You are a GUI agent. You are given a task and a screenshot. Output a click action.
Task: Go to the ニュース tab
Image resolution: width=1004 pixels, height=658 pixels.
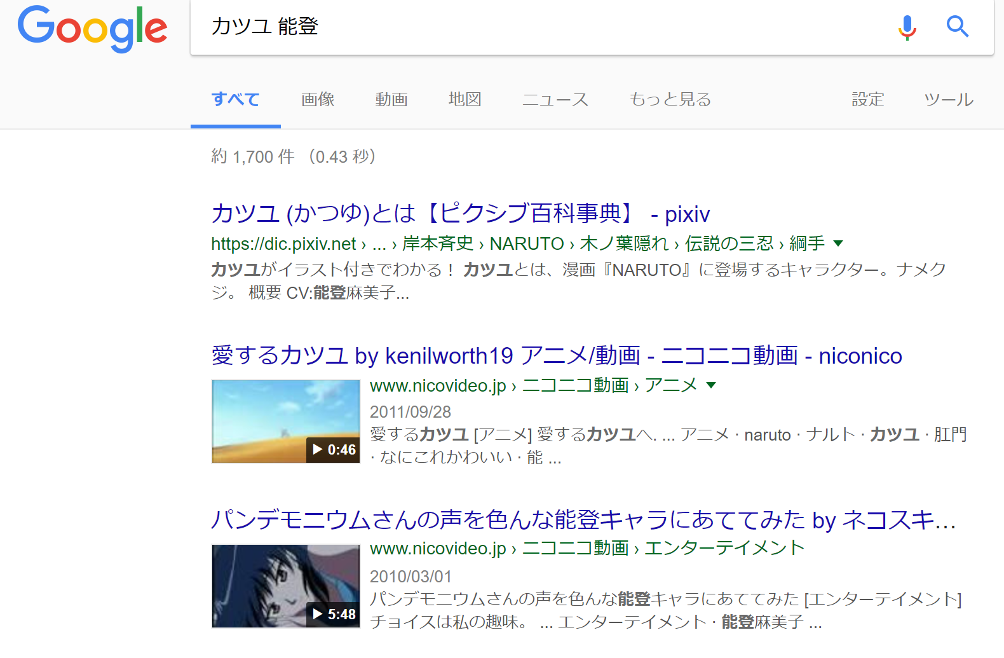pyautogui.click(x=555, y=100)
